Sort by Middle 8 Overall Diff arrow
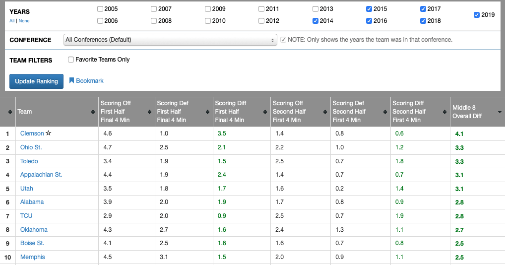Viewport: 505px width, 265px height. (x=500, y=112)
